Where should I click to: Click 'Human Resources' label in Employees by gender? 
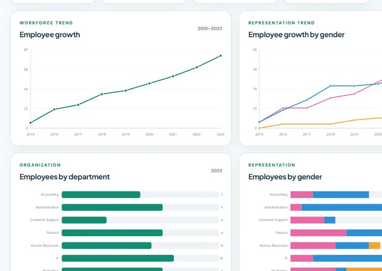(273, 245)
